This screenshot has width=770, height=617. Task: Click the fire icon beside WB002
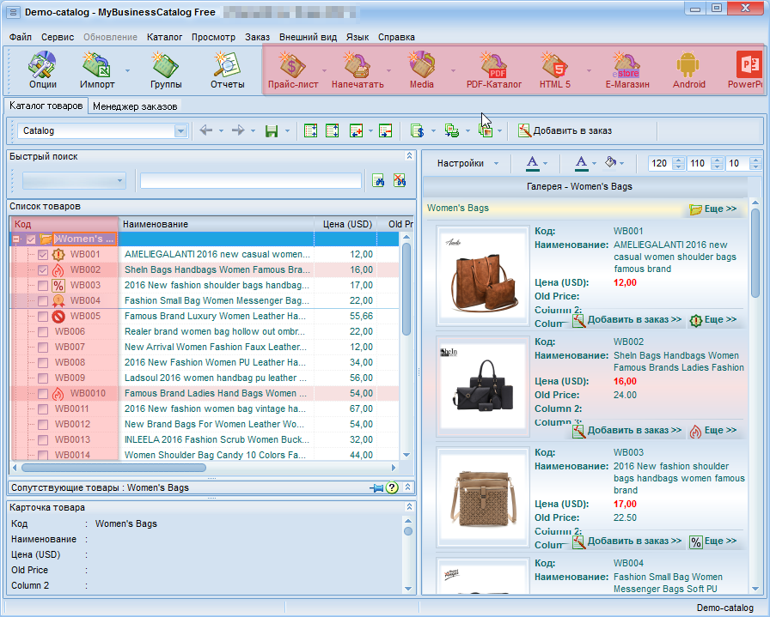tap(58, 270)
